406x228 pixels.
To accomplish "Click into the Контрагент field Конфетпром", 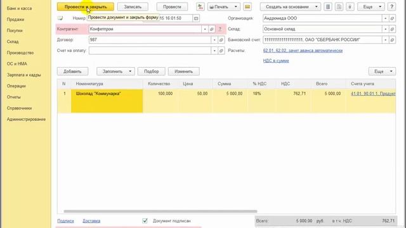I will click(x=145, y=29).
